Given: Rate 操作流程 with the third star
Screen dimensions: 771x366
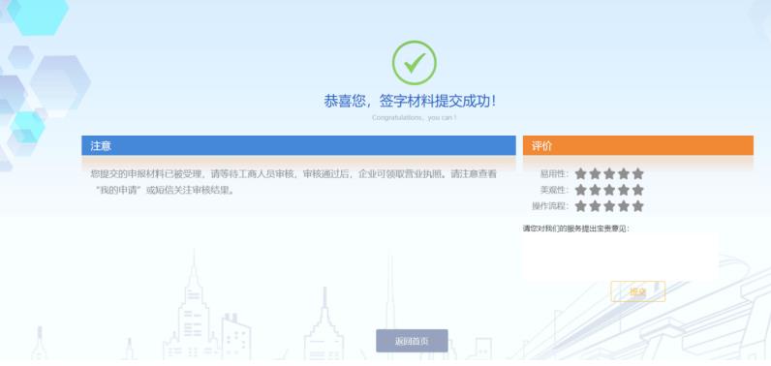Looking at the screenshot, I should (x=609, y=206).
